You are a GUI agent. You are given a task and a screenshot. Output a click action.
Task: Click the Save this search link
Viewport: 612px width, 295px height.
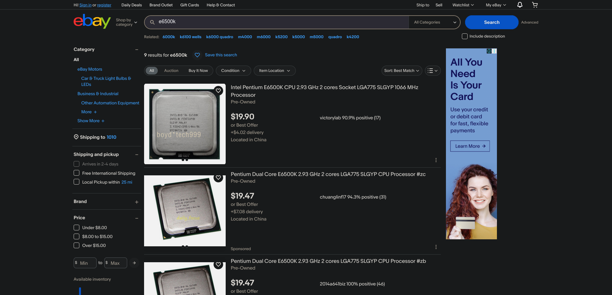coord(221,55)
